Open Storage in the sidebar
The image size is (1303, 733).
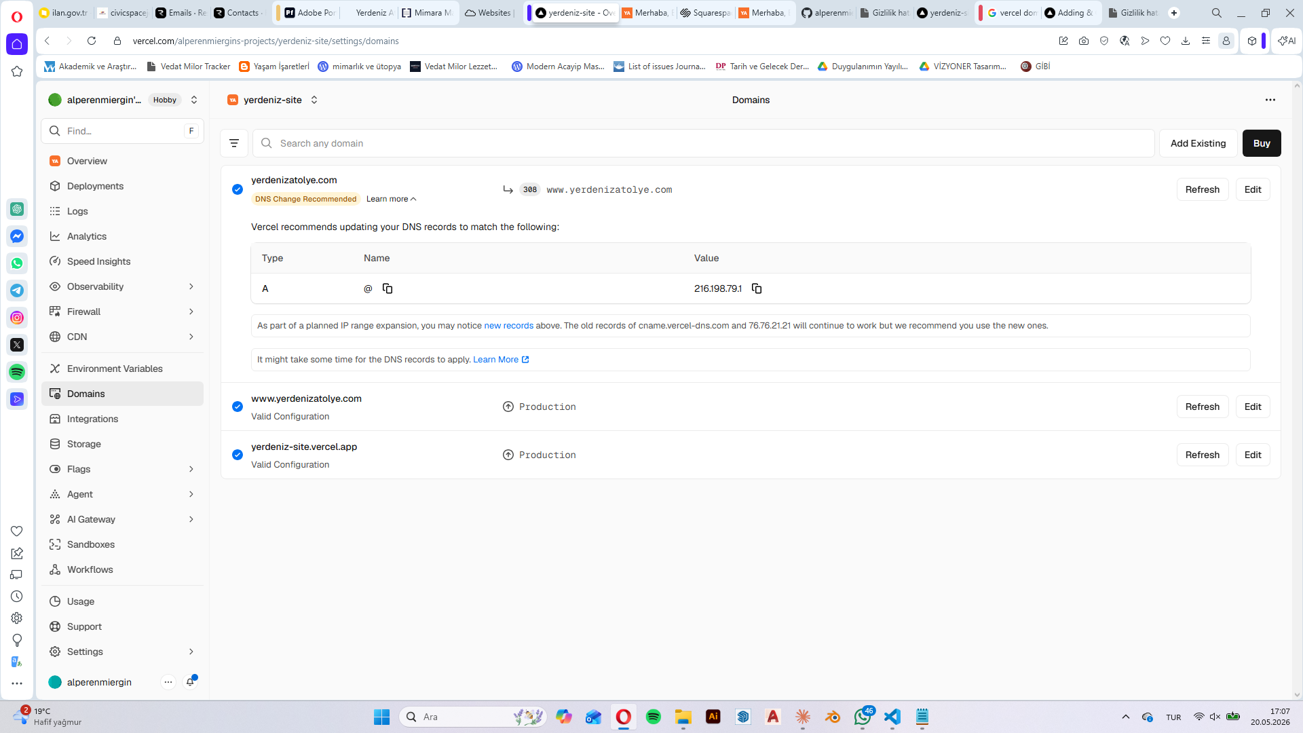[122, 444]
